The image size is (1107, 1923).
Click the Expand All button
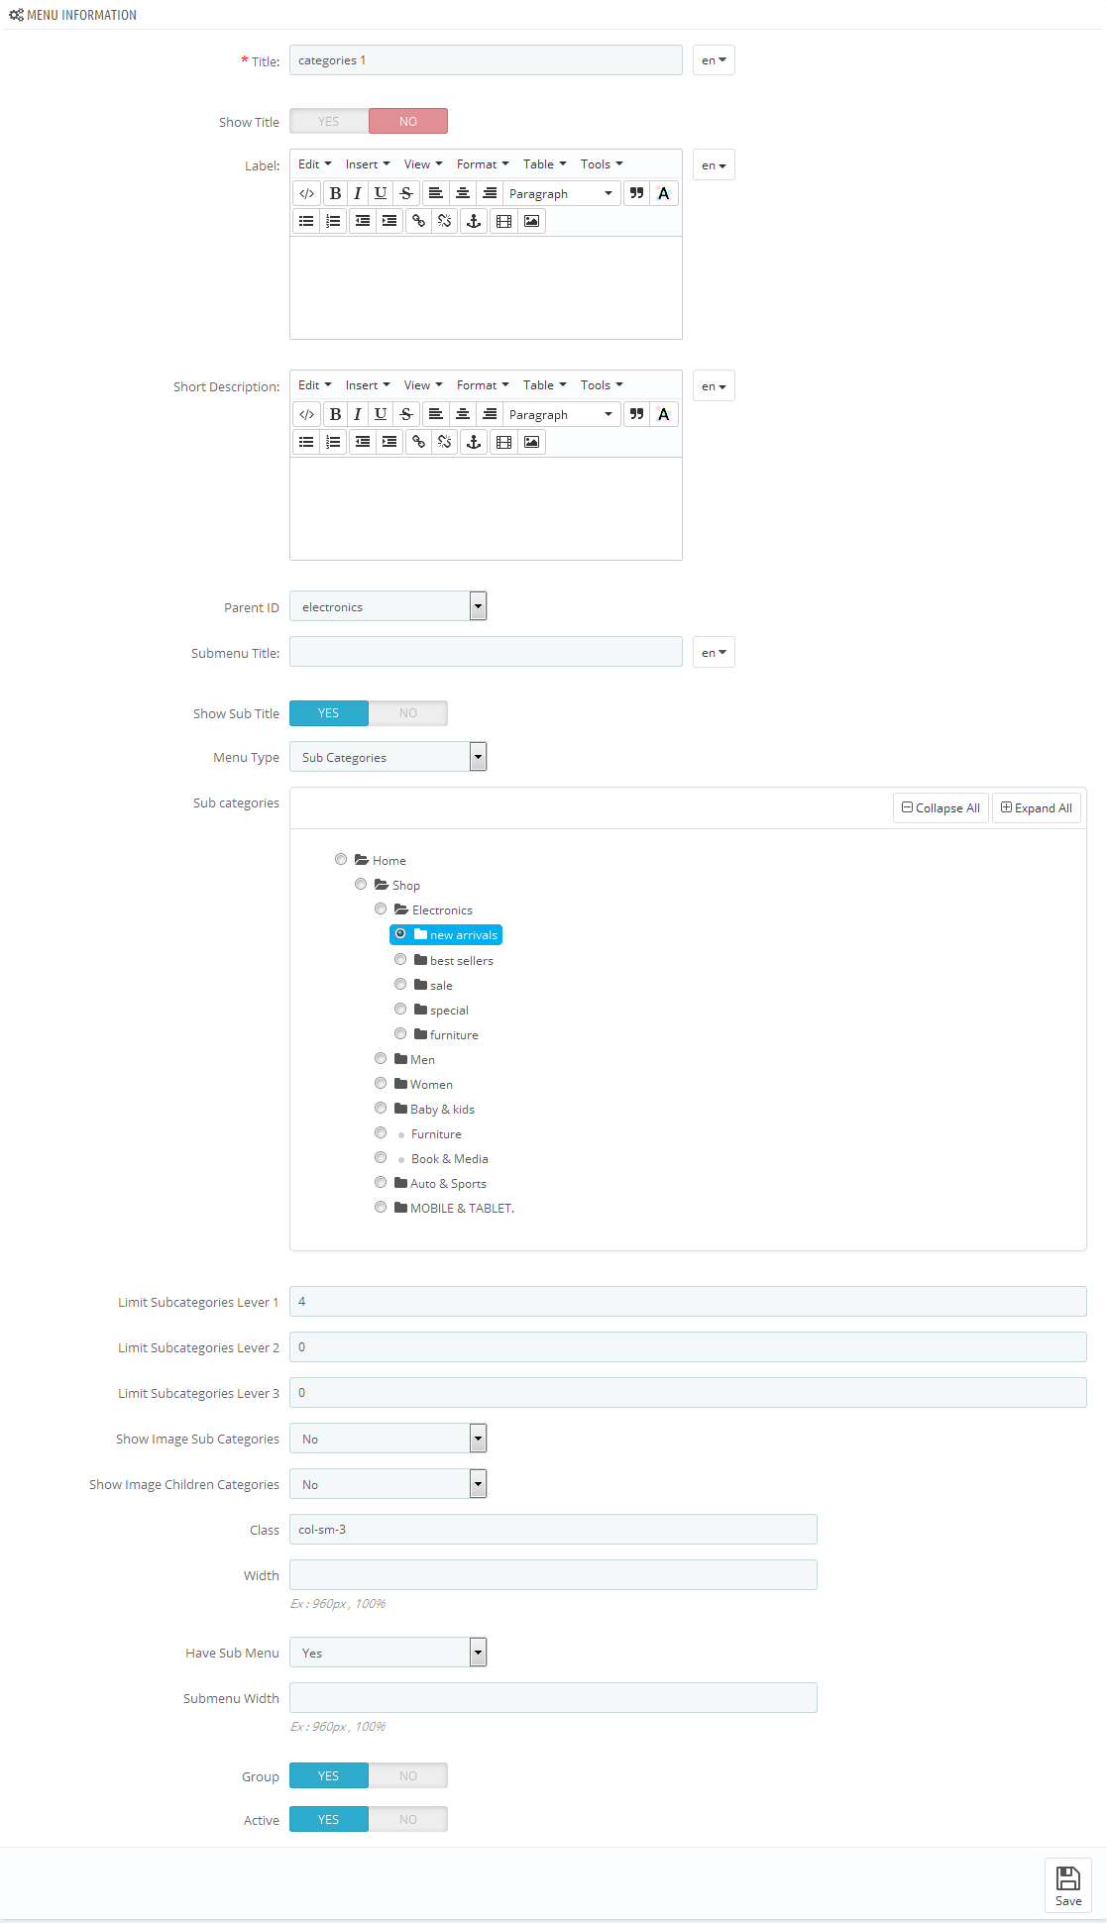(1037, 808)
